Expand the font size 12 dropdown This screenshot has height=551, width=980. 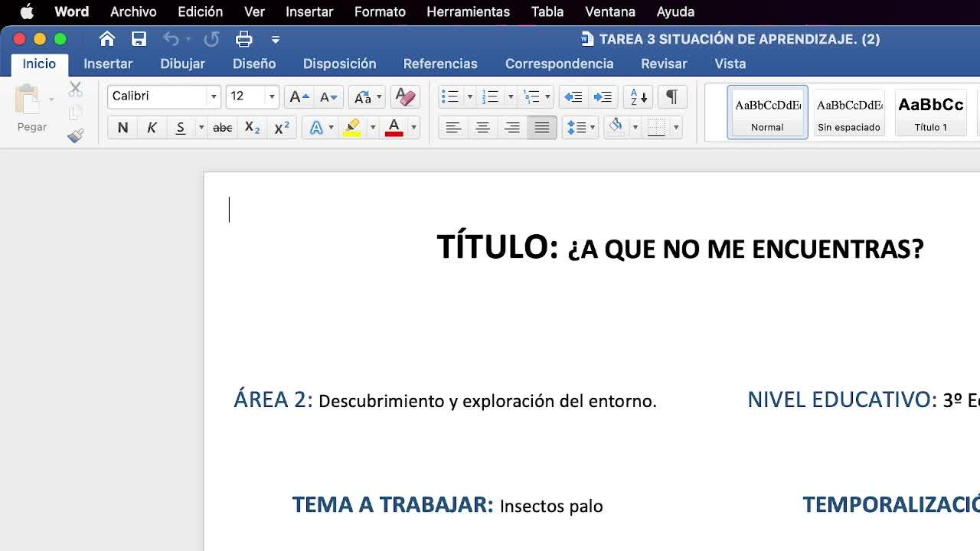pos(271,96)
